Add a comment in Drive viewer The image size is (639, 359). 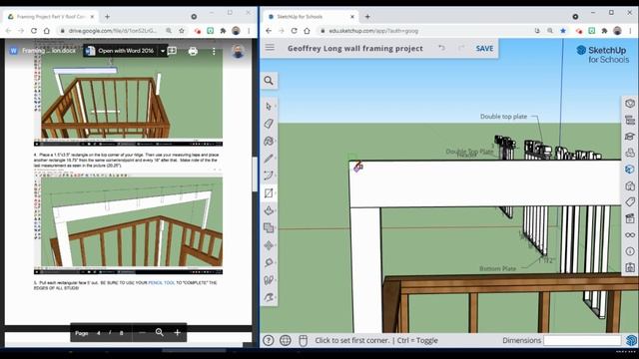pos(173,51)
